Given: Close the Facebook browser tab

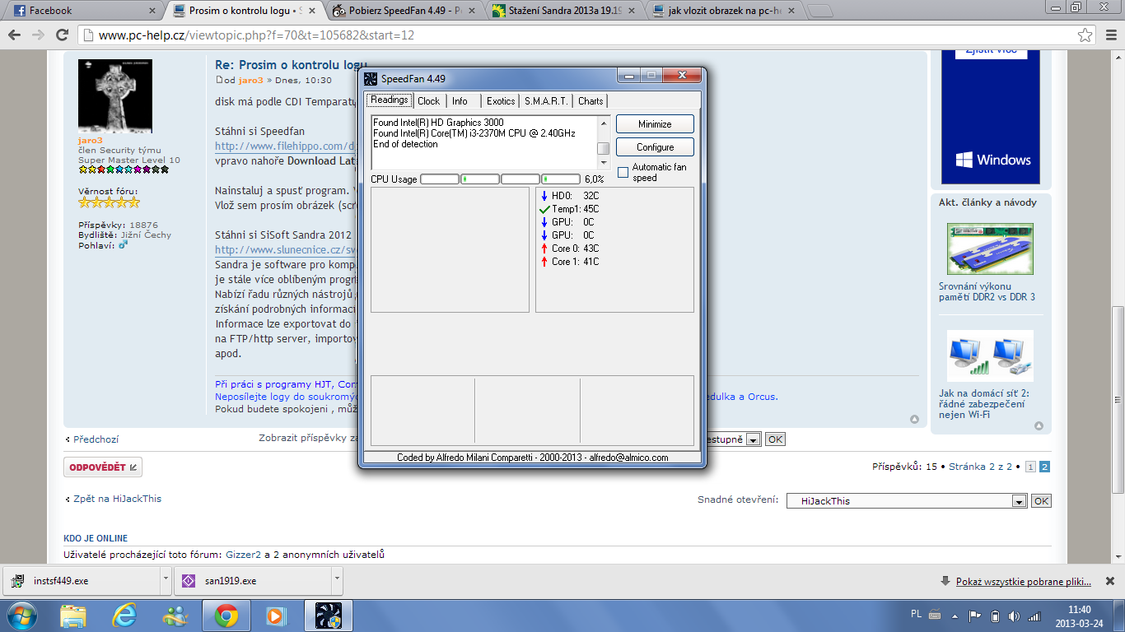Looking at the screenshot, I should [152, 11].
